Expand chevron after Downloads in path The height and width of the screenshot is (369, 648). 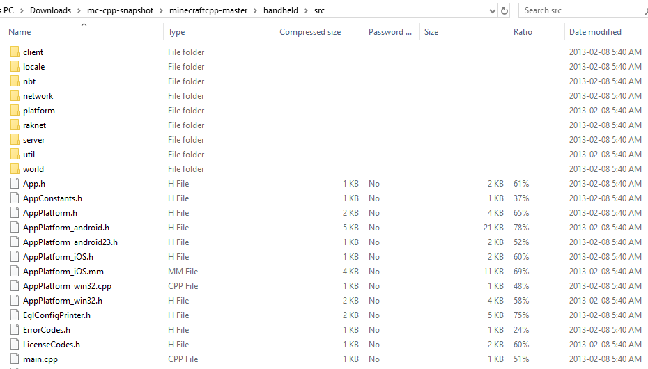(x=79, y=10)
